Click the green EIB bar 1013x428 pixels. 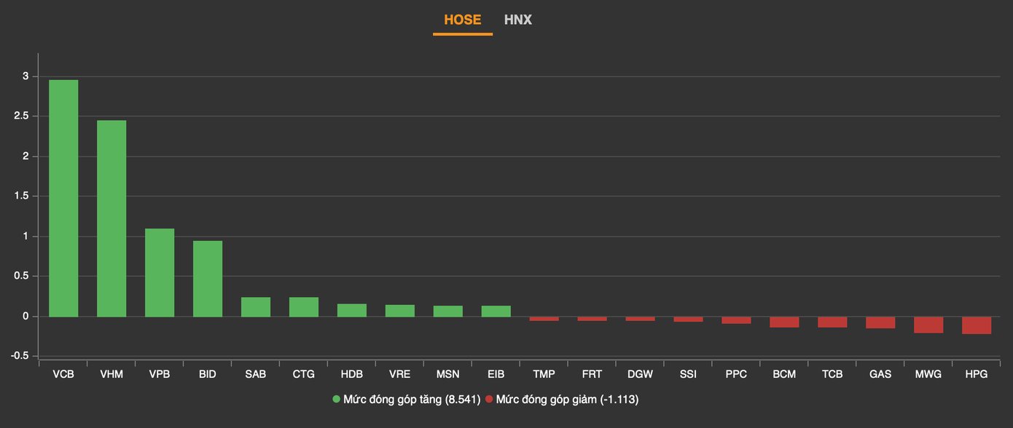496,312
